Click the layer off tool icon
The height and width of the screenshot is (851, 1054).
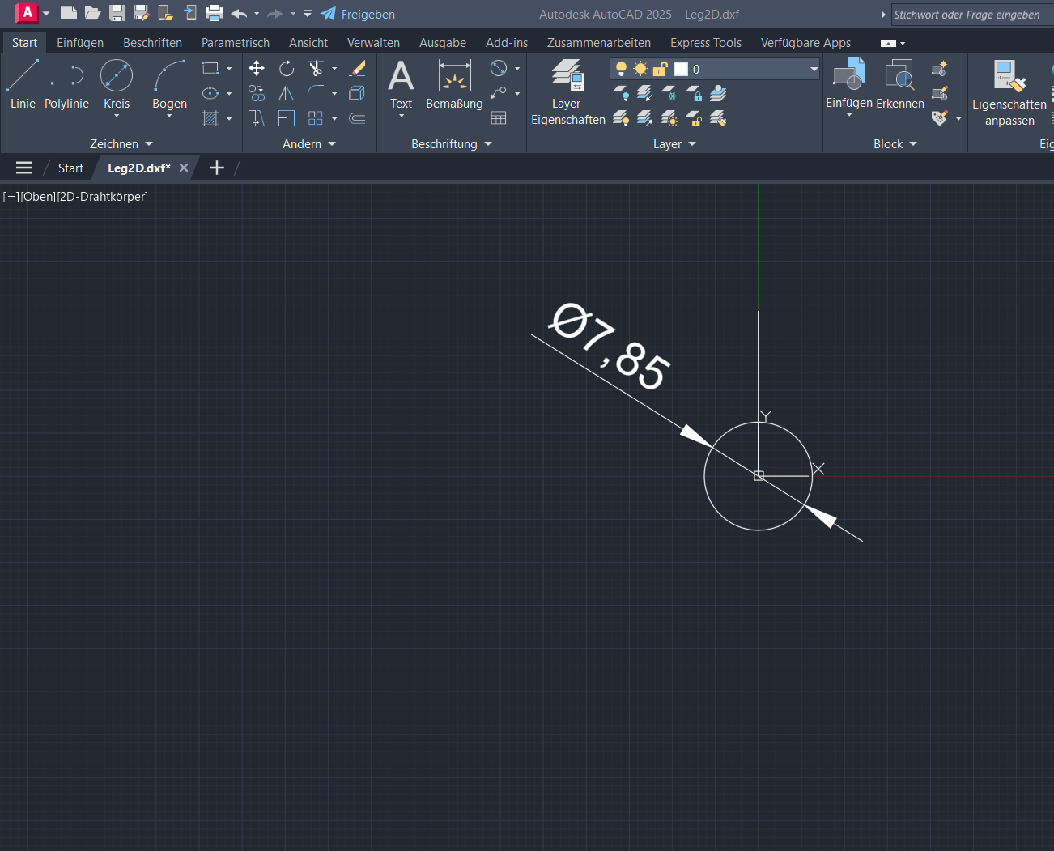point(621,94)
